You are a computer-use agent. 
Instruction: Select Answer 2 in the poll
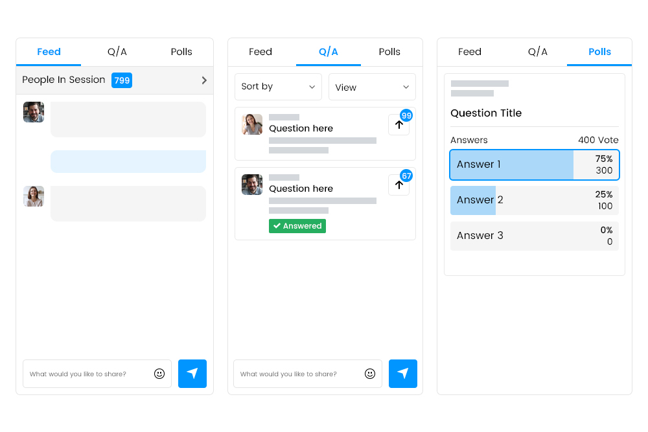pyautogui.click(x=534, y=200)
